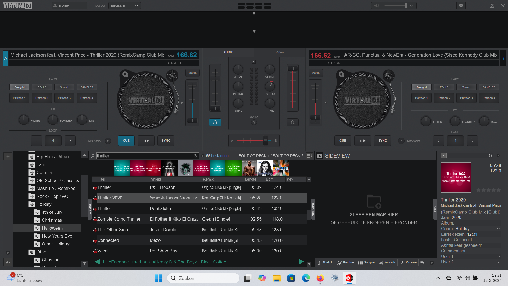Image resolution: width=508 pixels, height=286 pixels.
Task: Switch sideview to Automix
Action: (x=387, y=263)
